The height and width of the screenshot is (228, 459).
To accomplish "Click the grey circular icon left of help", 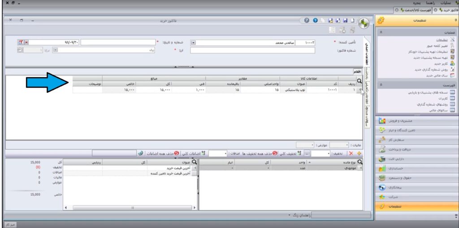I will [307, 21].
